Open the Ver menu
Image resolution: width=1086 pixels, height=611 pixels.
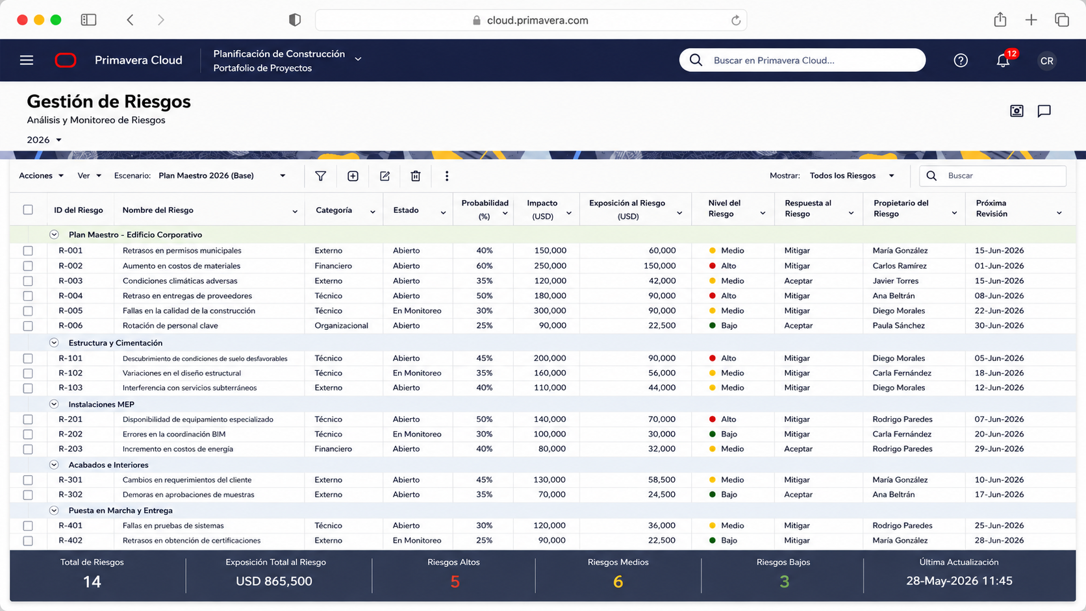90,176
